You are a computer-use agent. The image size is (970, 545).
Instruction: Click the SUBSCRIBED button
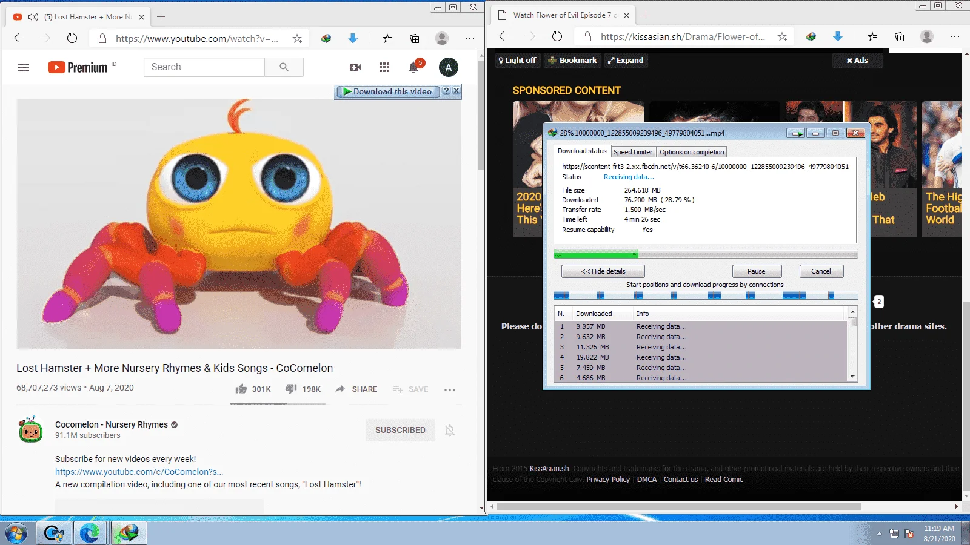(400, 430)
